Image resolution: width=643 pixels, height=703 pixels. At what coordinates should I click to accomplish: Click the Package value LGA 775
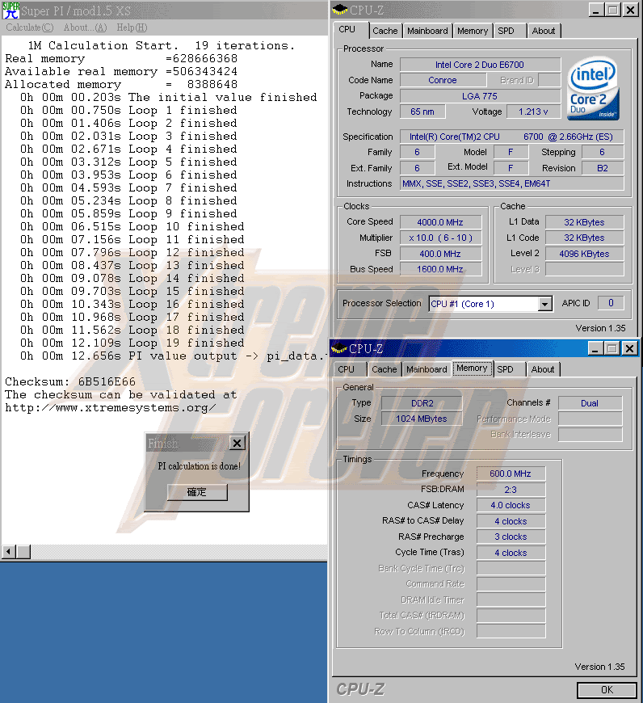click(480, 96)
